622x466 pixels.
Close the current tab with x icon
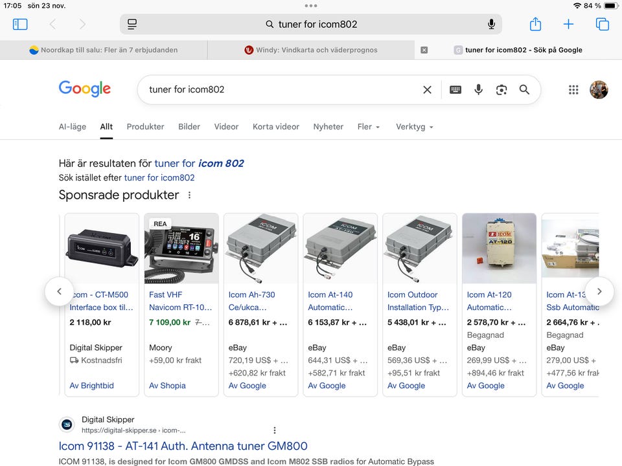pos(424,50)
